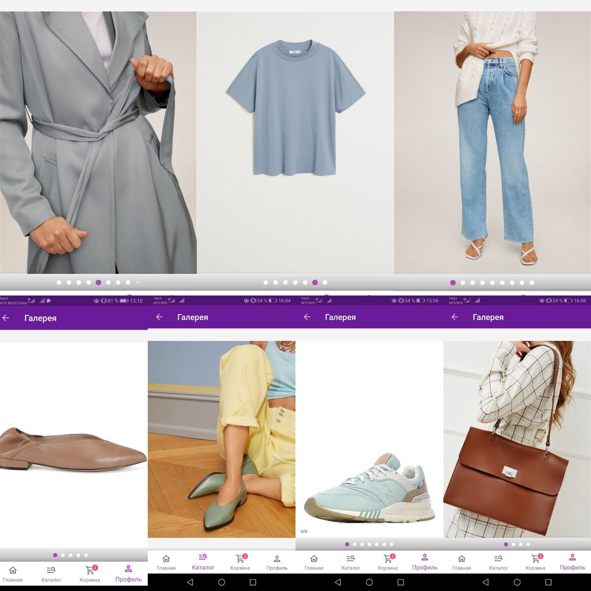Select the purple page dot under brown bag image

(x=506, y=544)
